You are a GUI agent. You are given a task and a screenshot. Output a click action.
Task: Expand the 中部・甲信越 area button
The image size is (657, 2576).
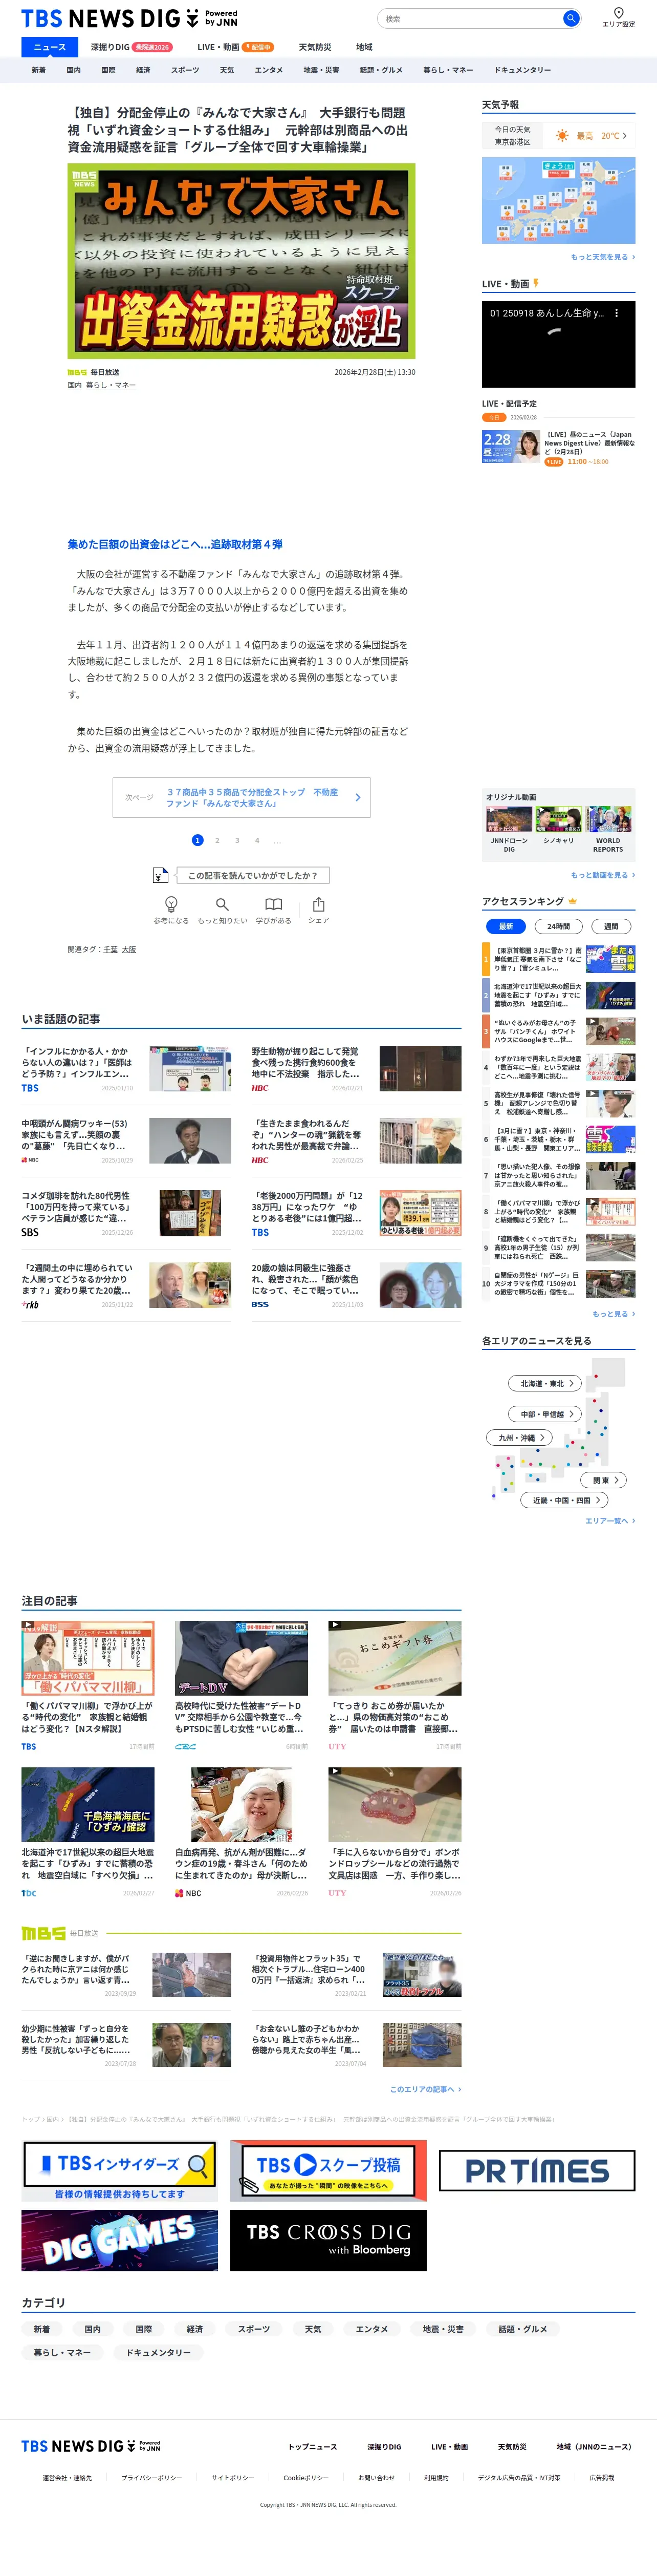tap(546, 1414)
